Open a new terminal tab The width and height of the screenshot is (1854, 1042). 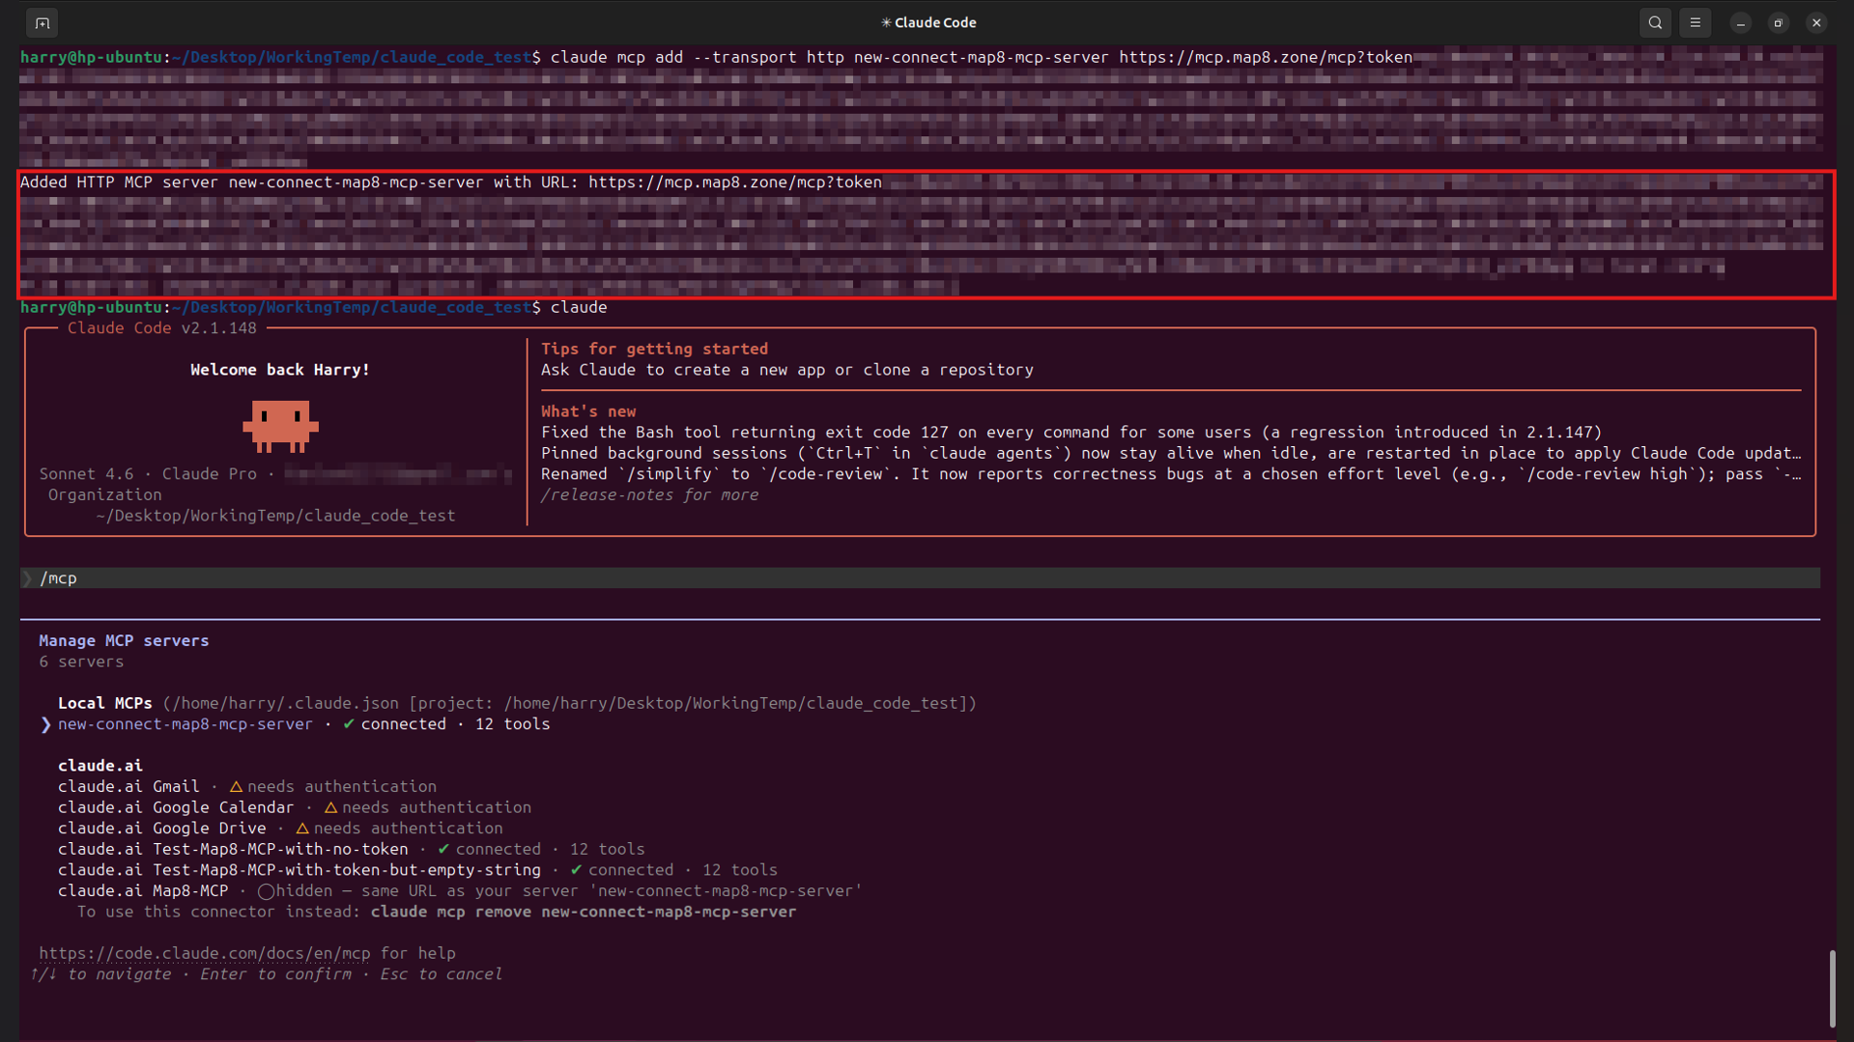(x=43, y=22)
